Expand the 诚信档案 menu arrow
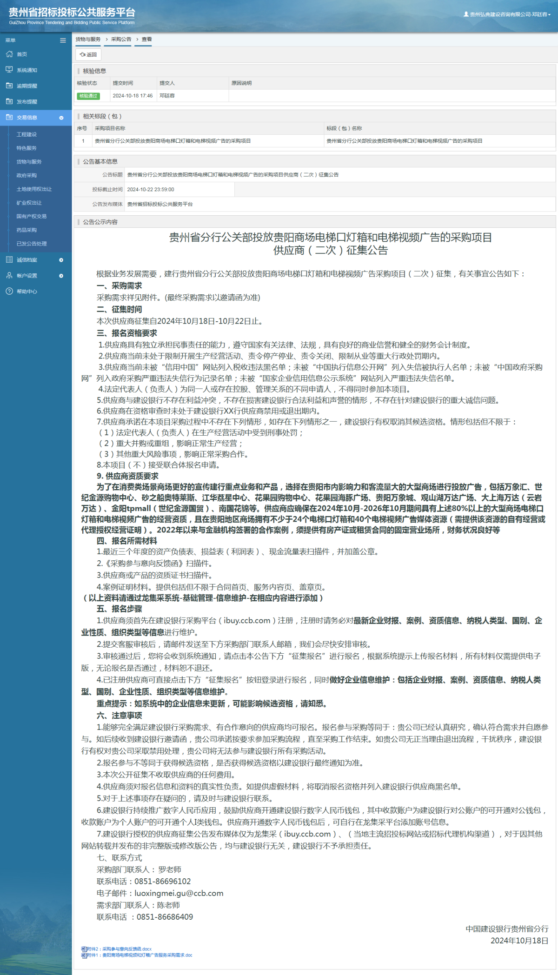This screenshot has width=558, height=975. click(x=61, y=260)
